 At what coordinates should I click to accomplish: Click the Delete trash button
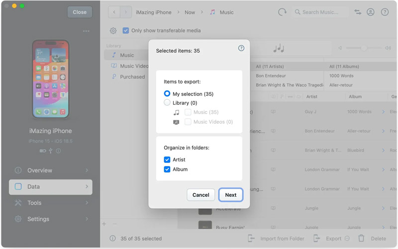tap(372, 239)
